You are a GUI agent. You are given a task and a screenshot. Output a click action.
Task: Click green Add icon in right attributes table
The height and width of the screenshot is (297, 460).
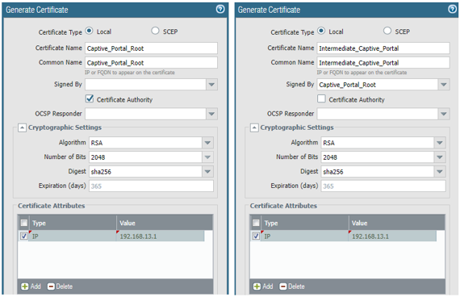tap(257, 287)
